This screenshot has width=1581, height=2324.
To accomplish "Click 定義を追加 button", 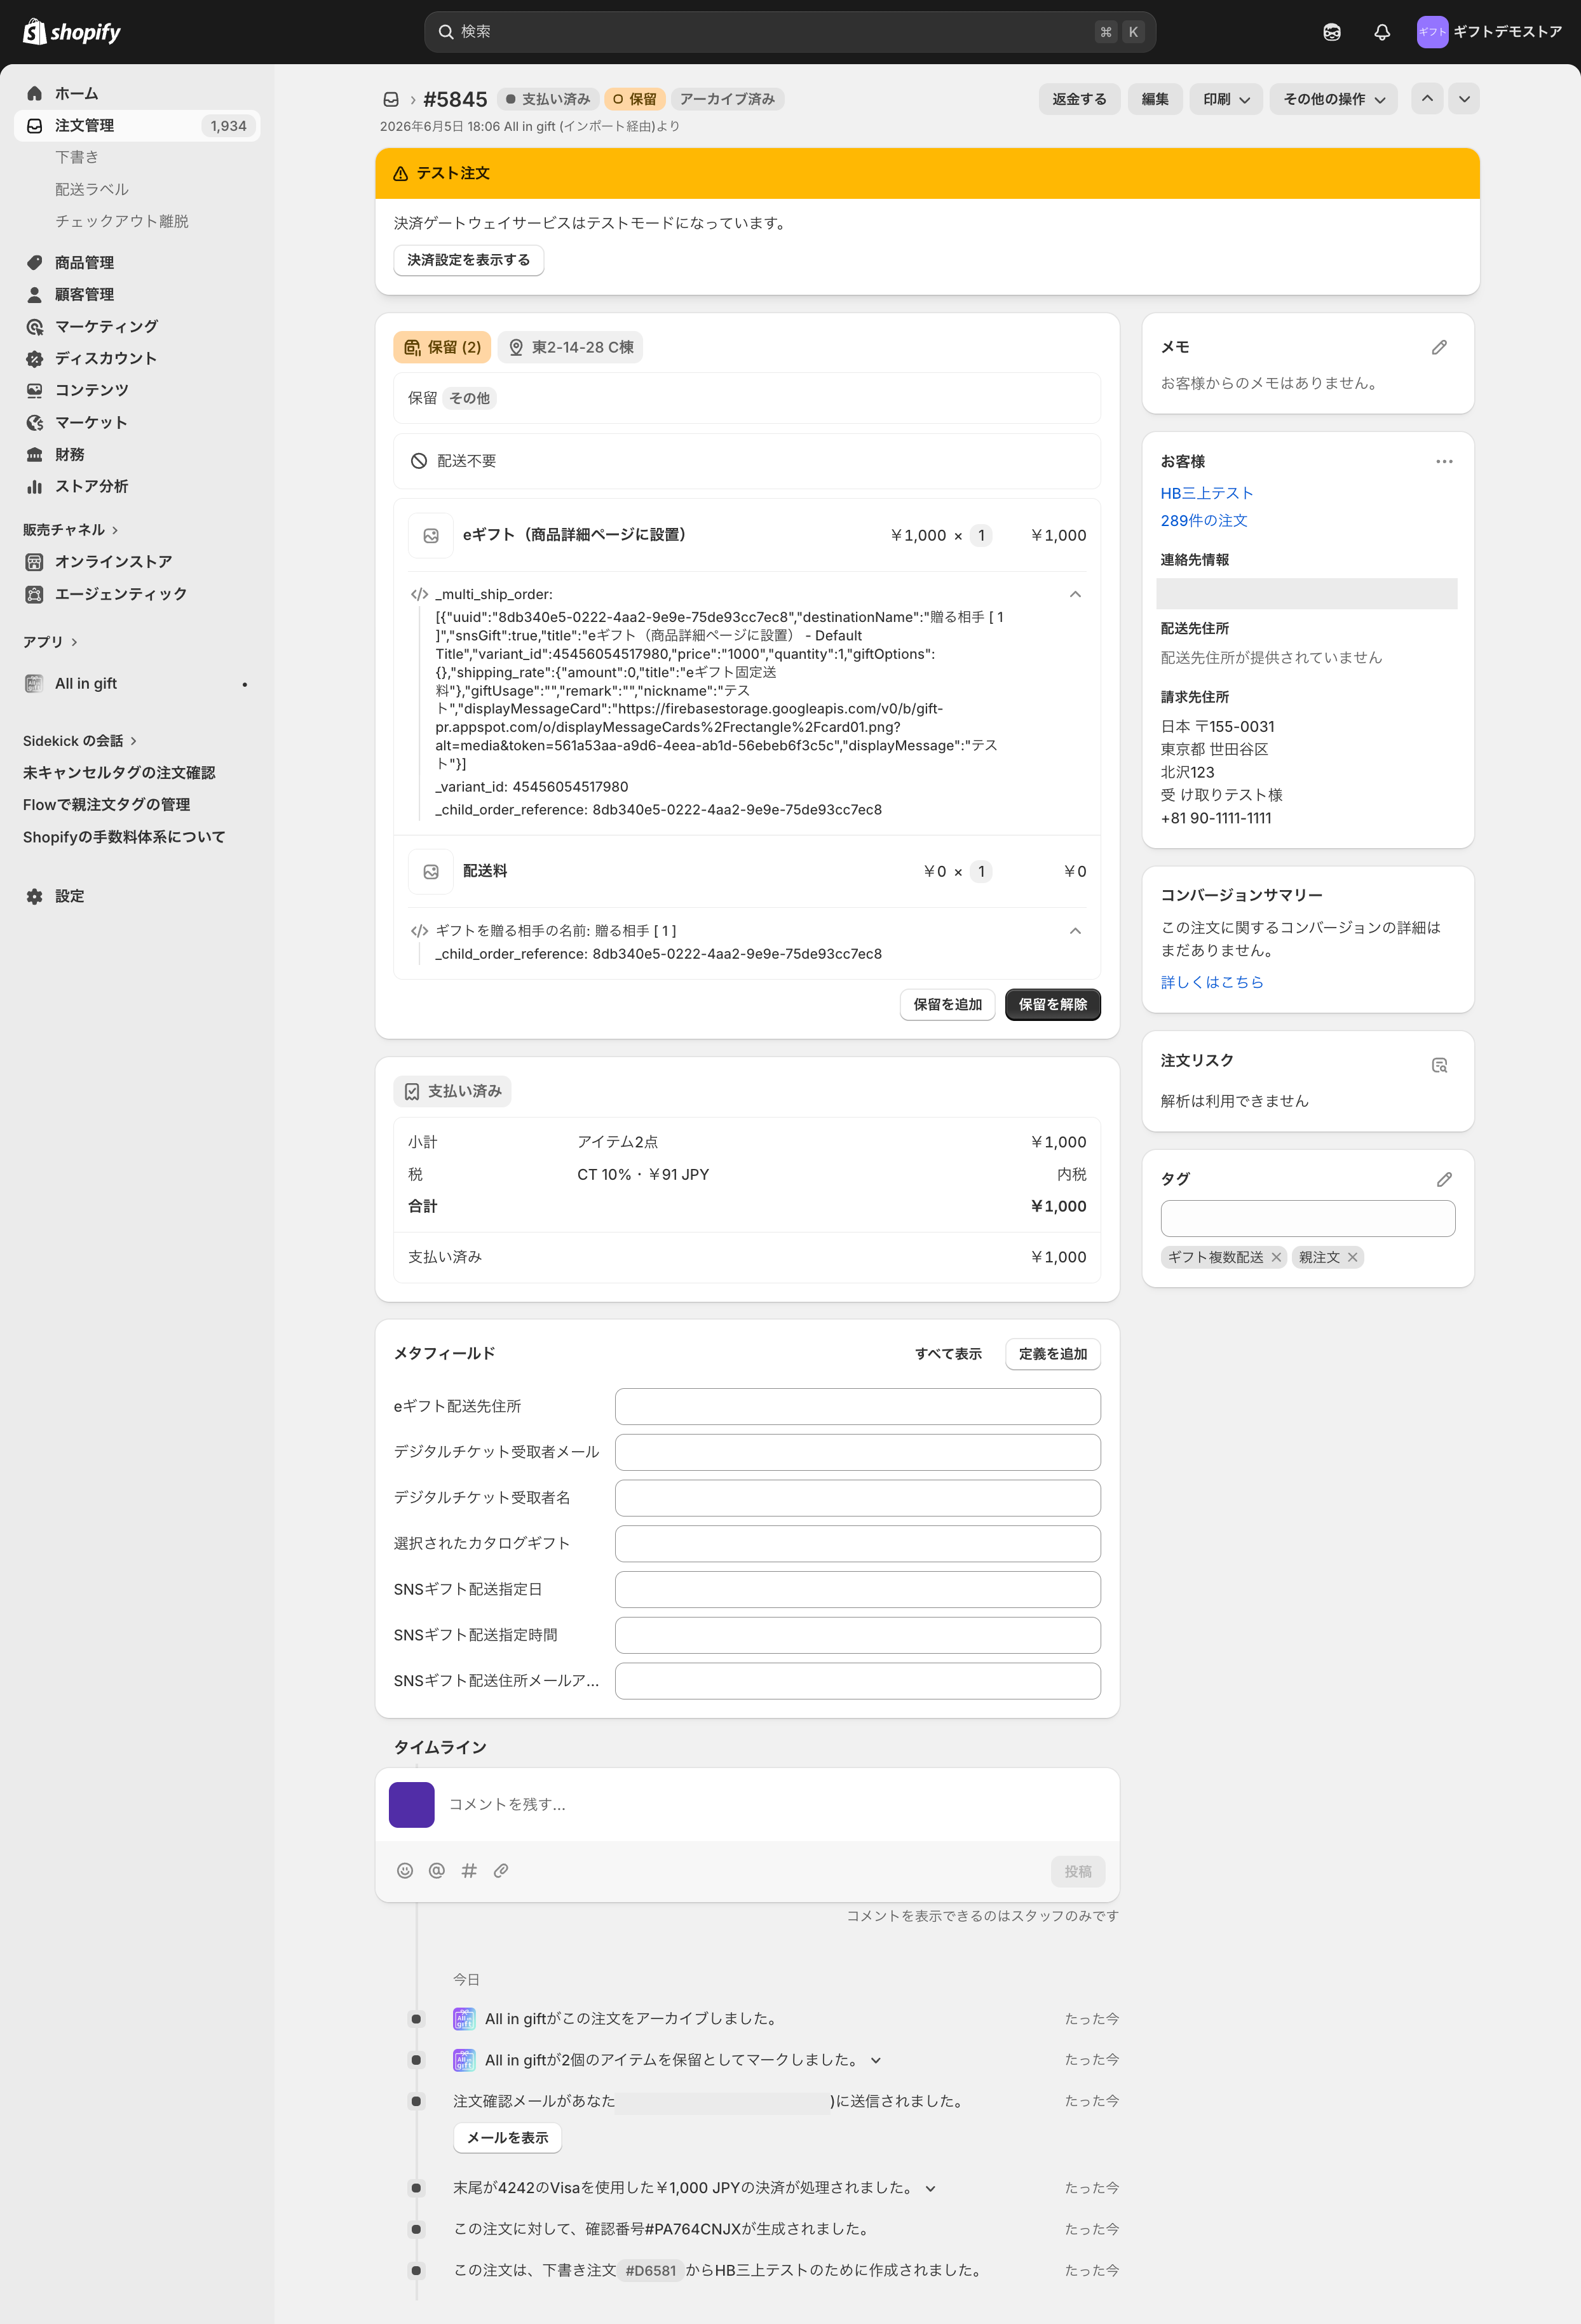I will click(1052, 1353).
